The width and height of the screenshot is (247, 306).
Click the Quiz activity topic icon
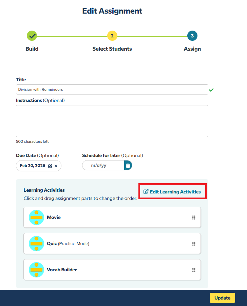[x=36, y=243]
